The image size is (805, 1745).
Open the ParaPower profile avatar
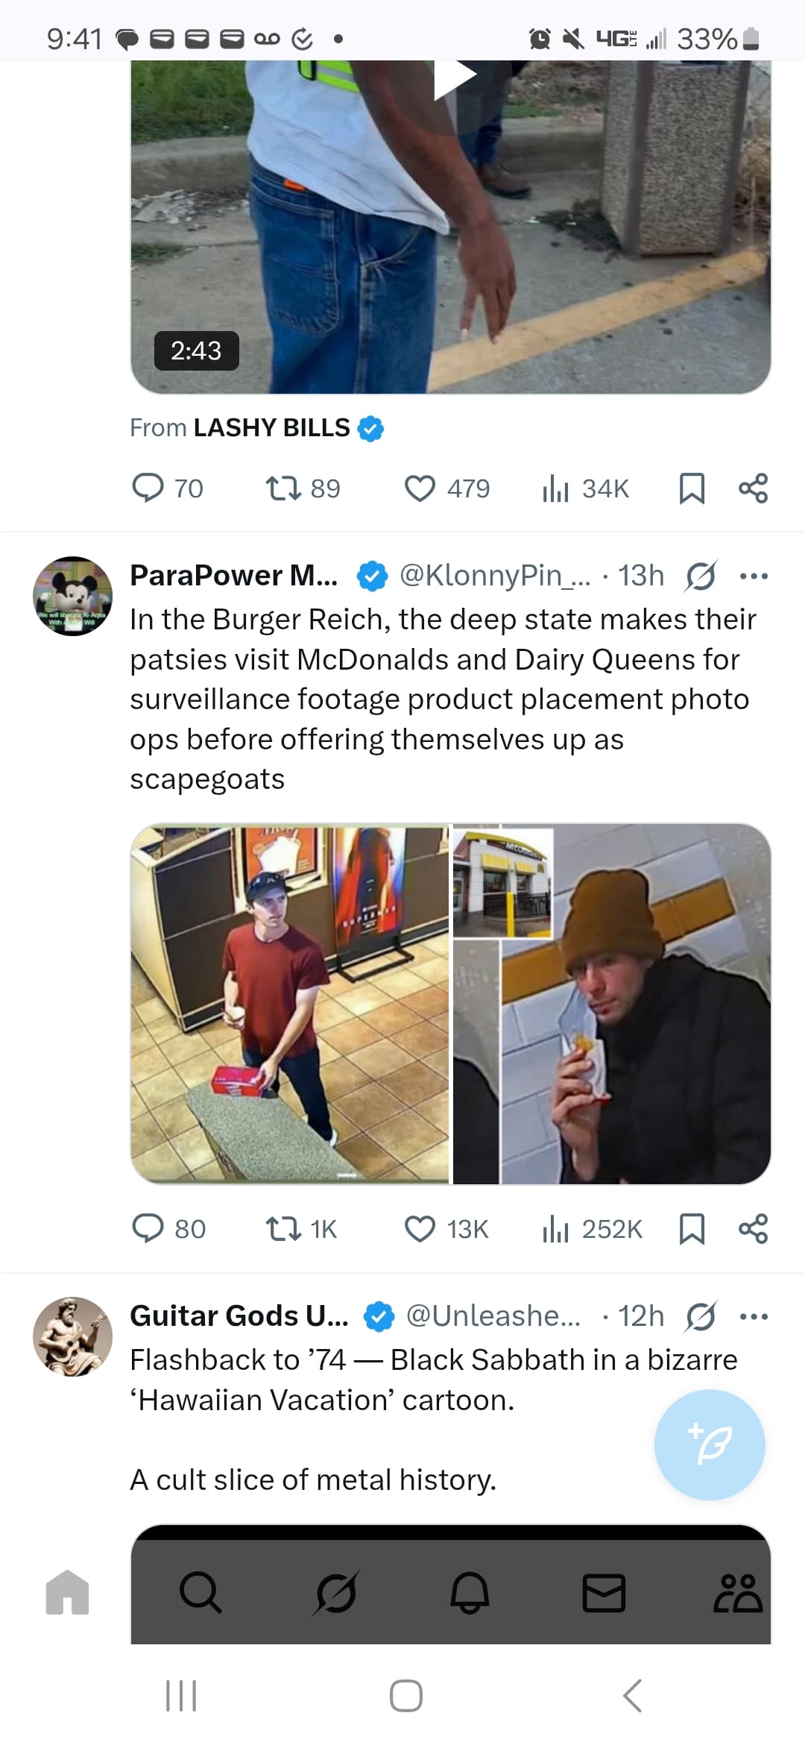click(x=72, y=596)
